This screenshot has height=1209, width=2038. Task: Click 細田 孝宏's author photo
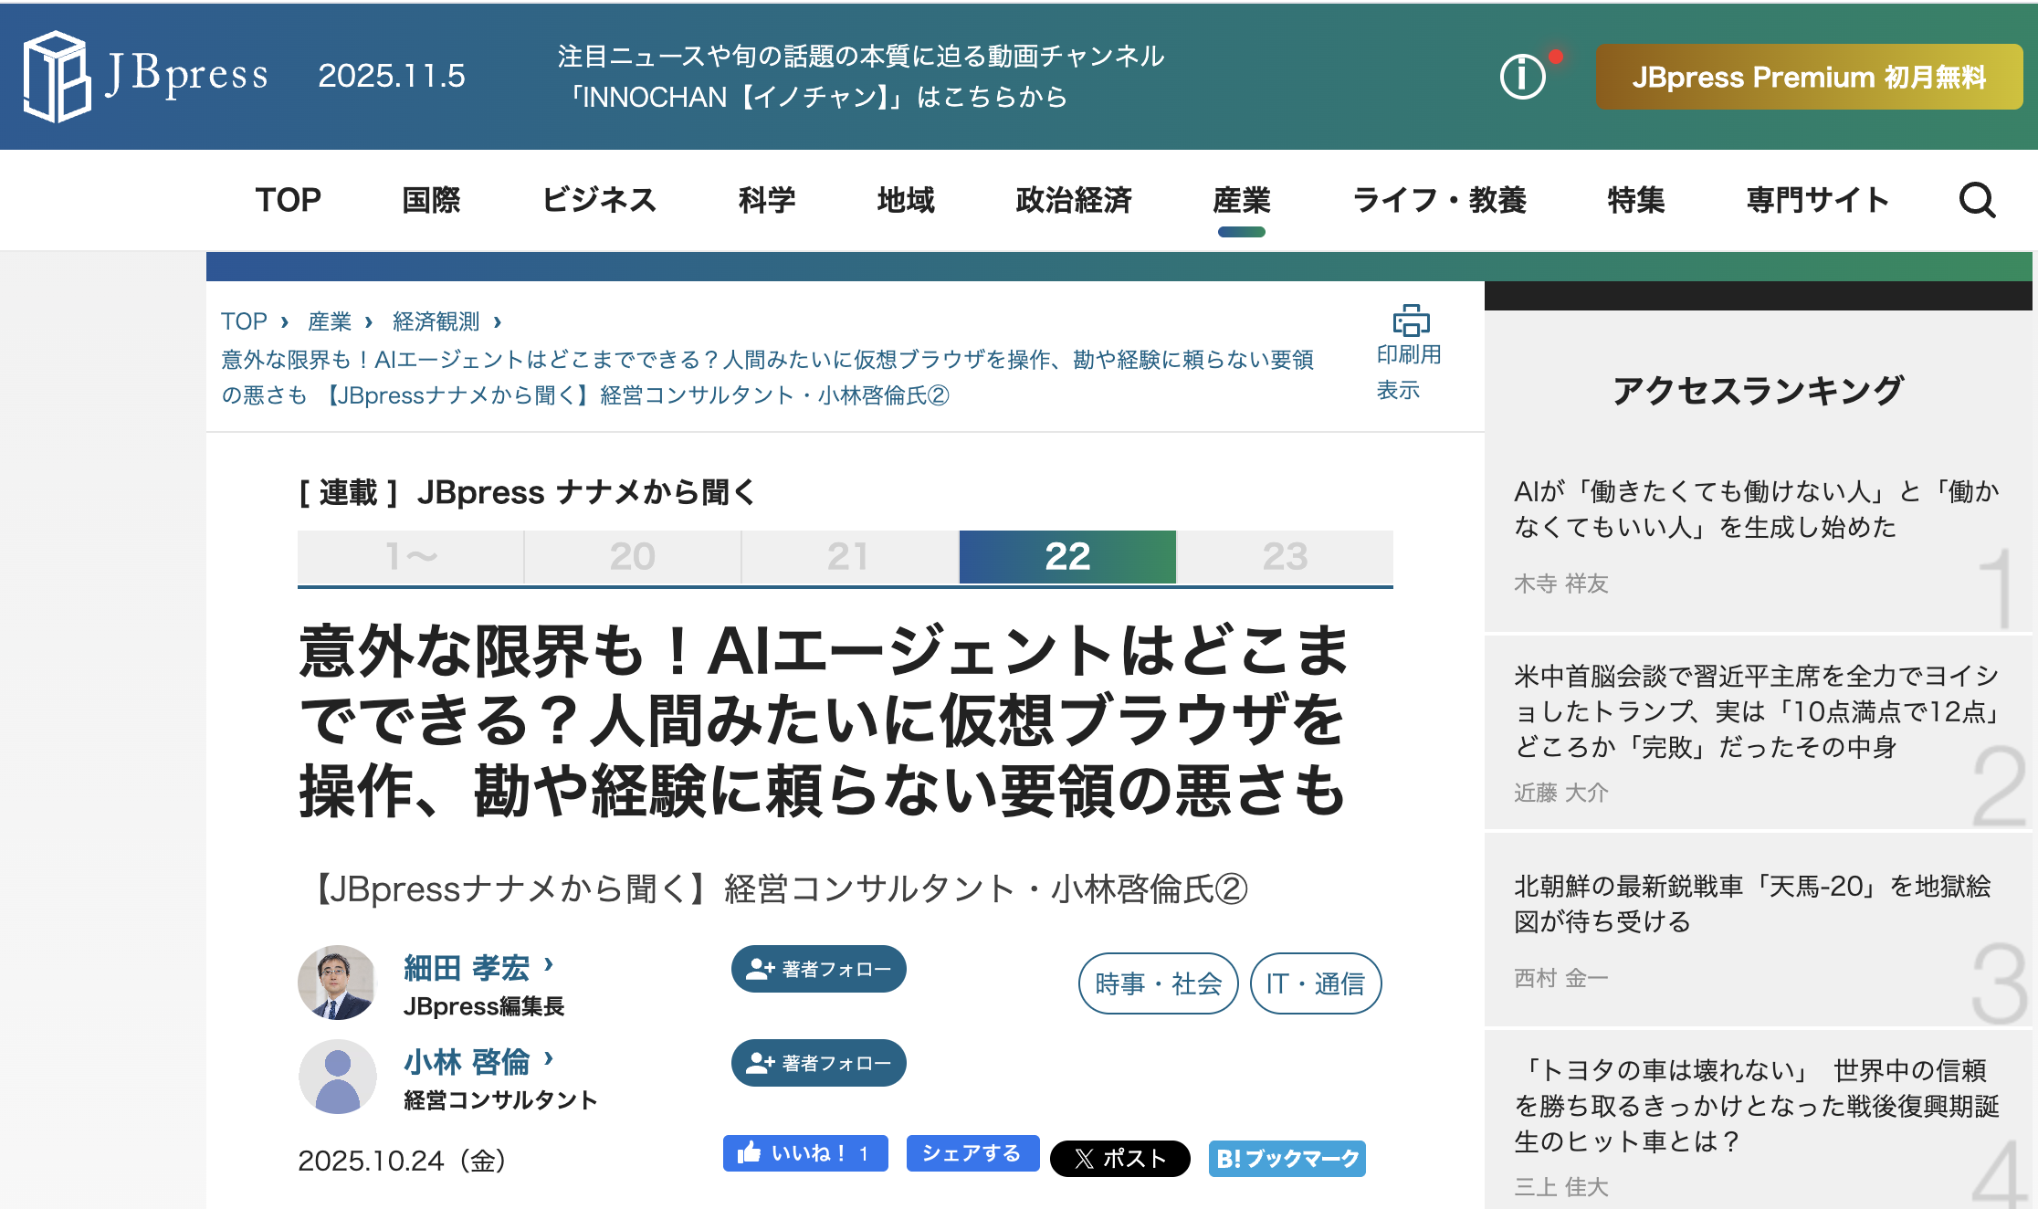[337, 983]
